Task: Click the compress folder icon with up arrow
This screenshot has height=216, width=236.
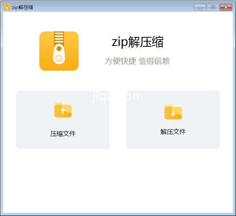Action: pyautogui.click(x=63, y=110)
